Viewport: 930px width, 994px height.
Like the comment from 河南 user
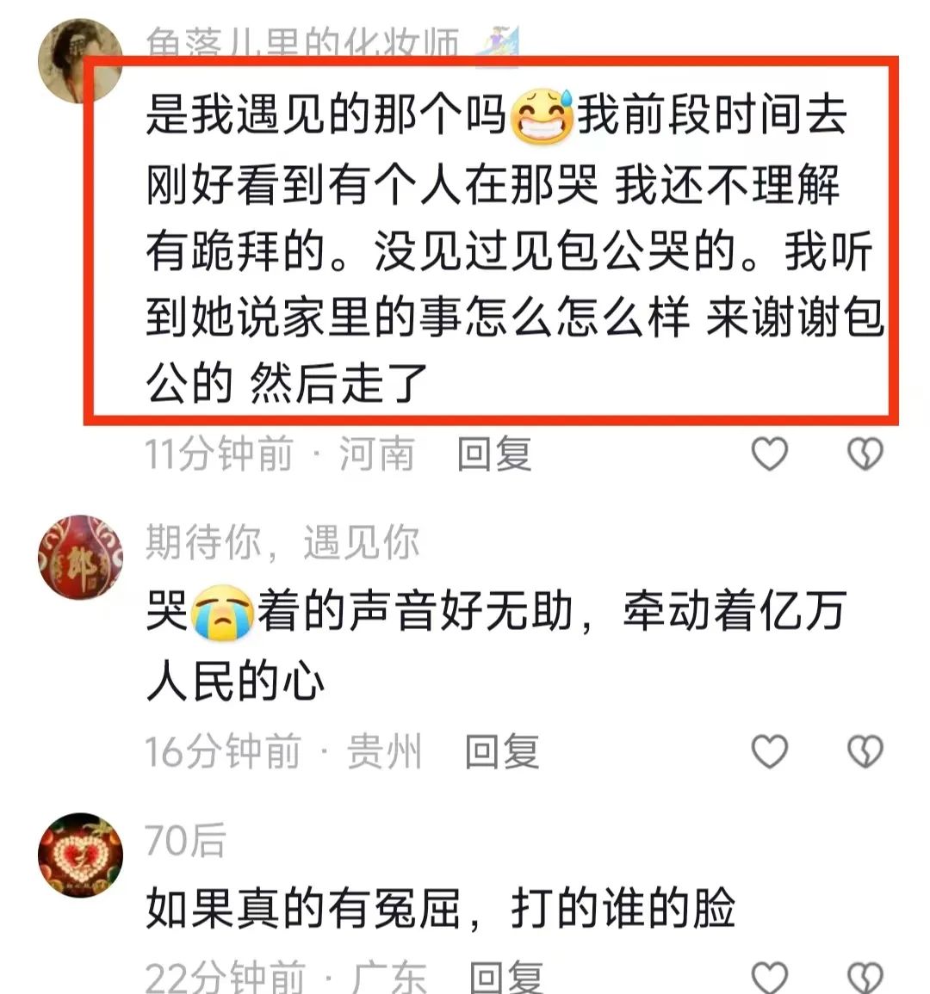click(x=770, y=454)
